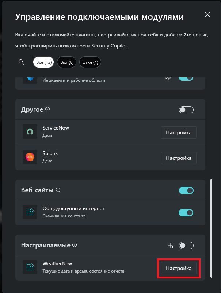Switch to the Вкл (8) filter

[x=66, y=62]
